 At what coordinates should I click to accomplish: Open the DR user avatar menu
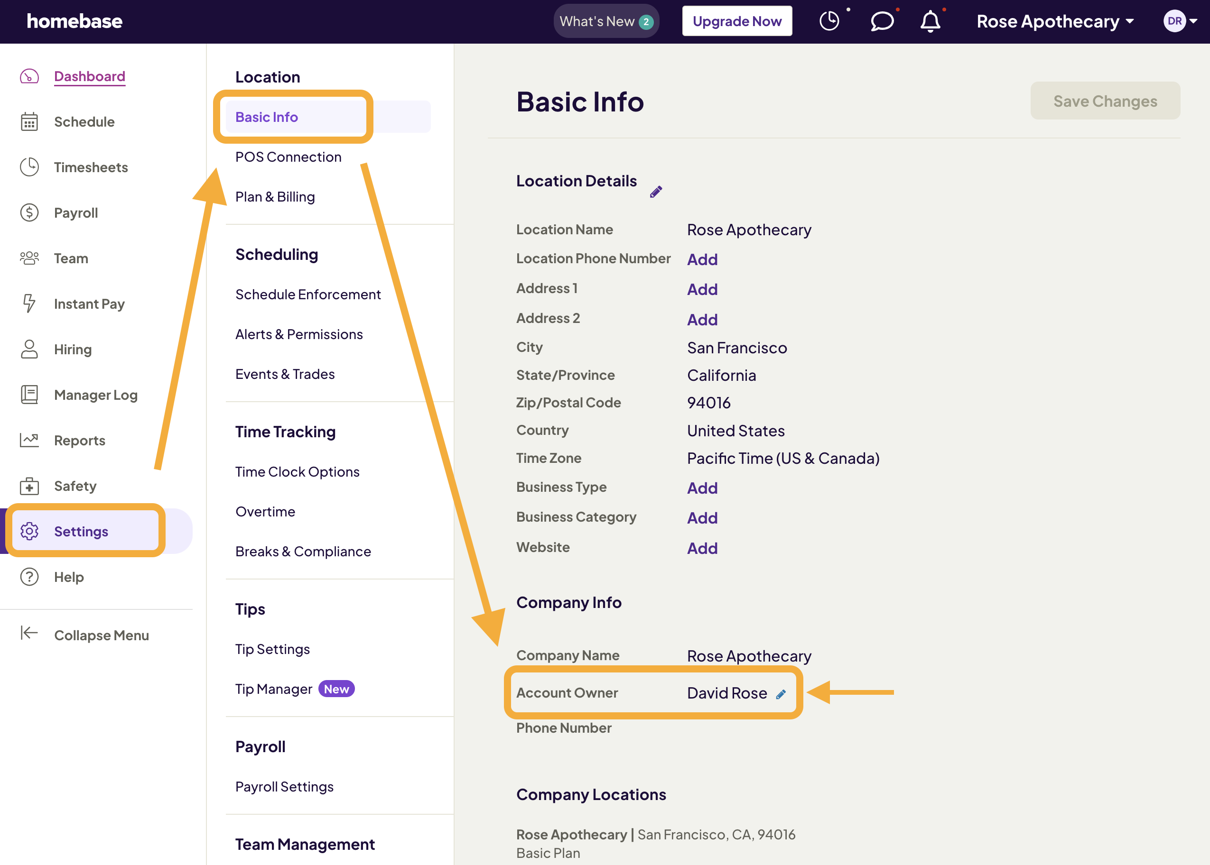[1180, 21]
